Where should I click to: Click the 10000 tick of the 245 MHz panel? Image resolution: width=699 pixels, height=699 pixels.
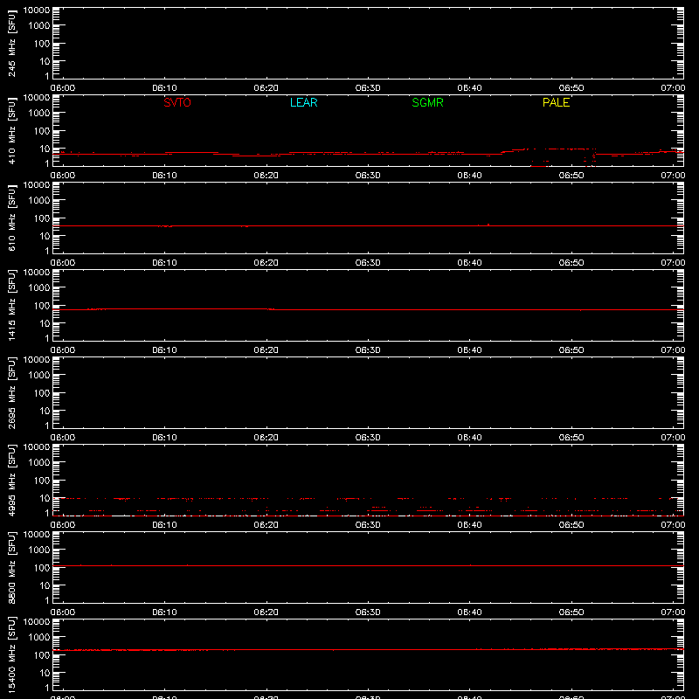pyautogui.click(x=37, y=10)
